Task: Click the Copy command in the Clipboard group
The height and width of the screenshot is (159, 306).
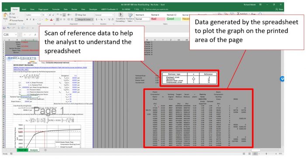Action: [x=13, y=17]
